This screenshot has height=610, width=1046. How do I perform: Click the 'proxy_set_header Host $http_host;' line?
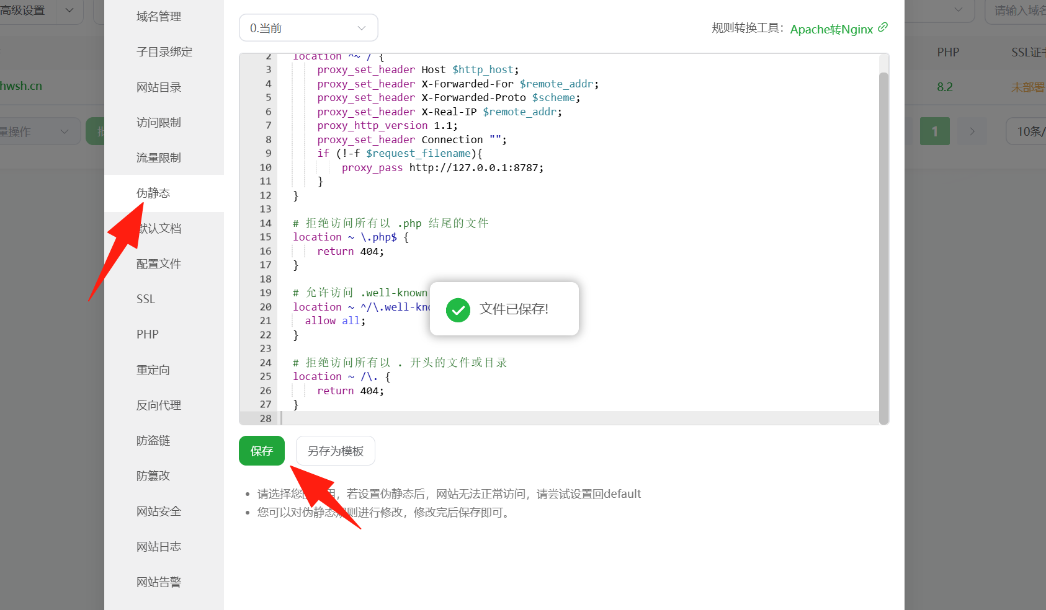tap(418, 69)
